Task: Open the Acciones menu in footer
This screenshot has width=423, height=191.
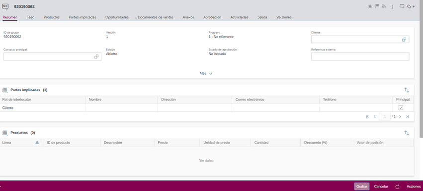Action: point(414,187)
